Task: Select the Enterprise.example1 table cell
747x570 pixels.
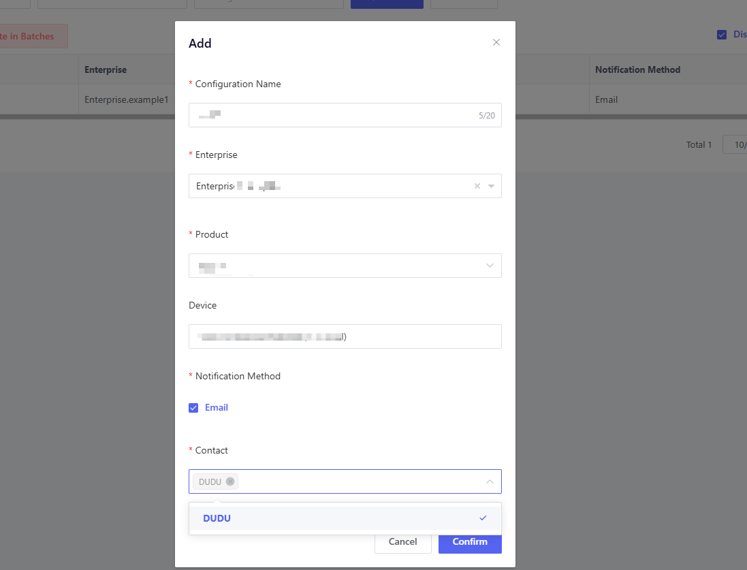Action: tap(126, 99)
